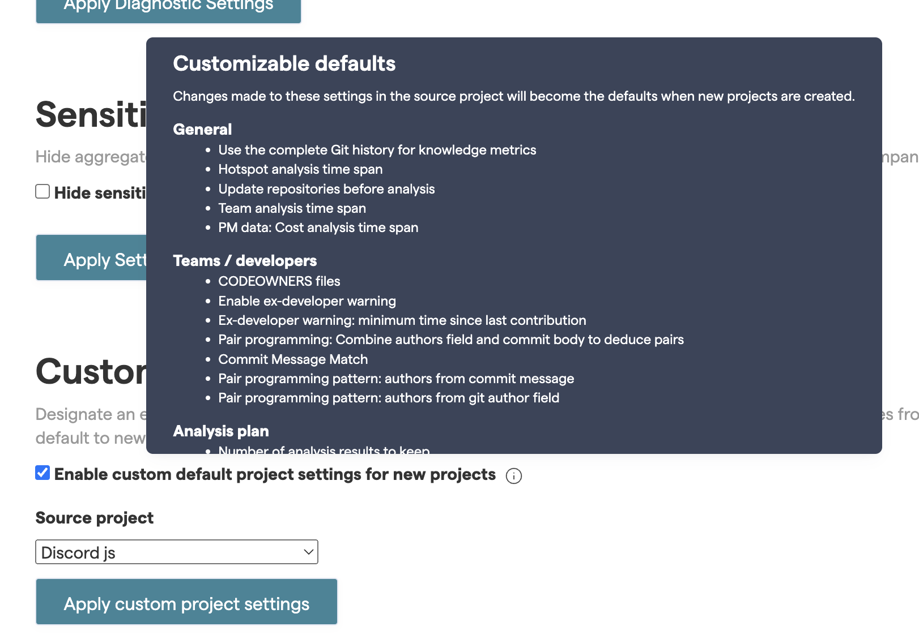Screen dimensions: 919x635
Task: Click Use the complete Git history item
Action: tap(377, 150)
